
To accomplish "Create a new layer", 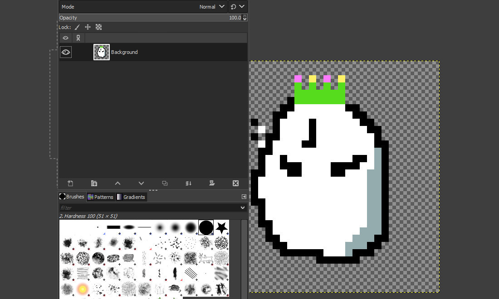I will [x=70, y=183].
